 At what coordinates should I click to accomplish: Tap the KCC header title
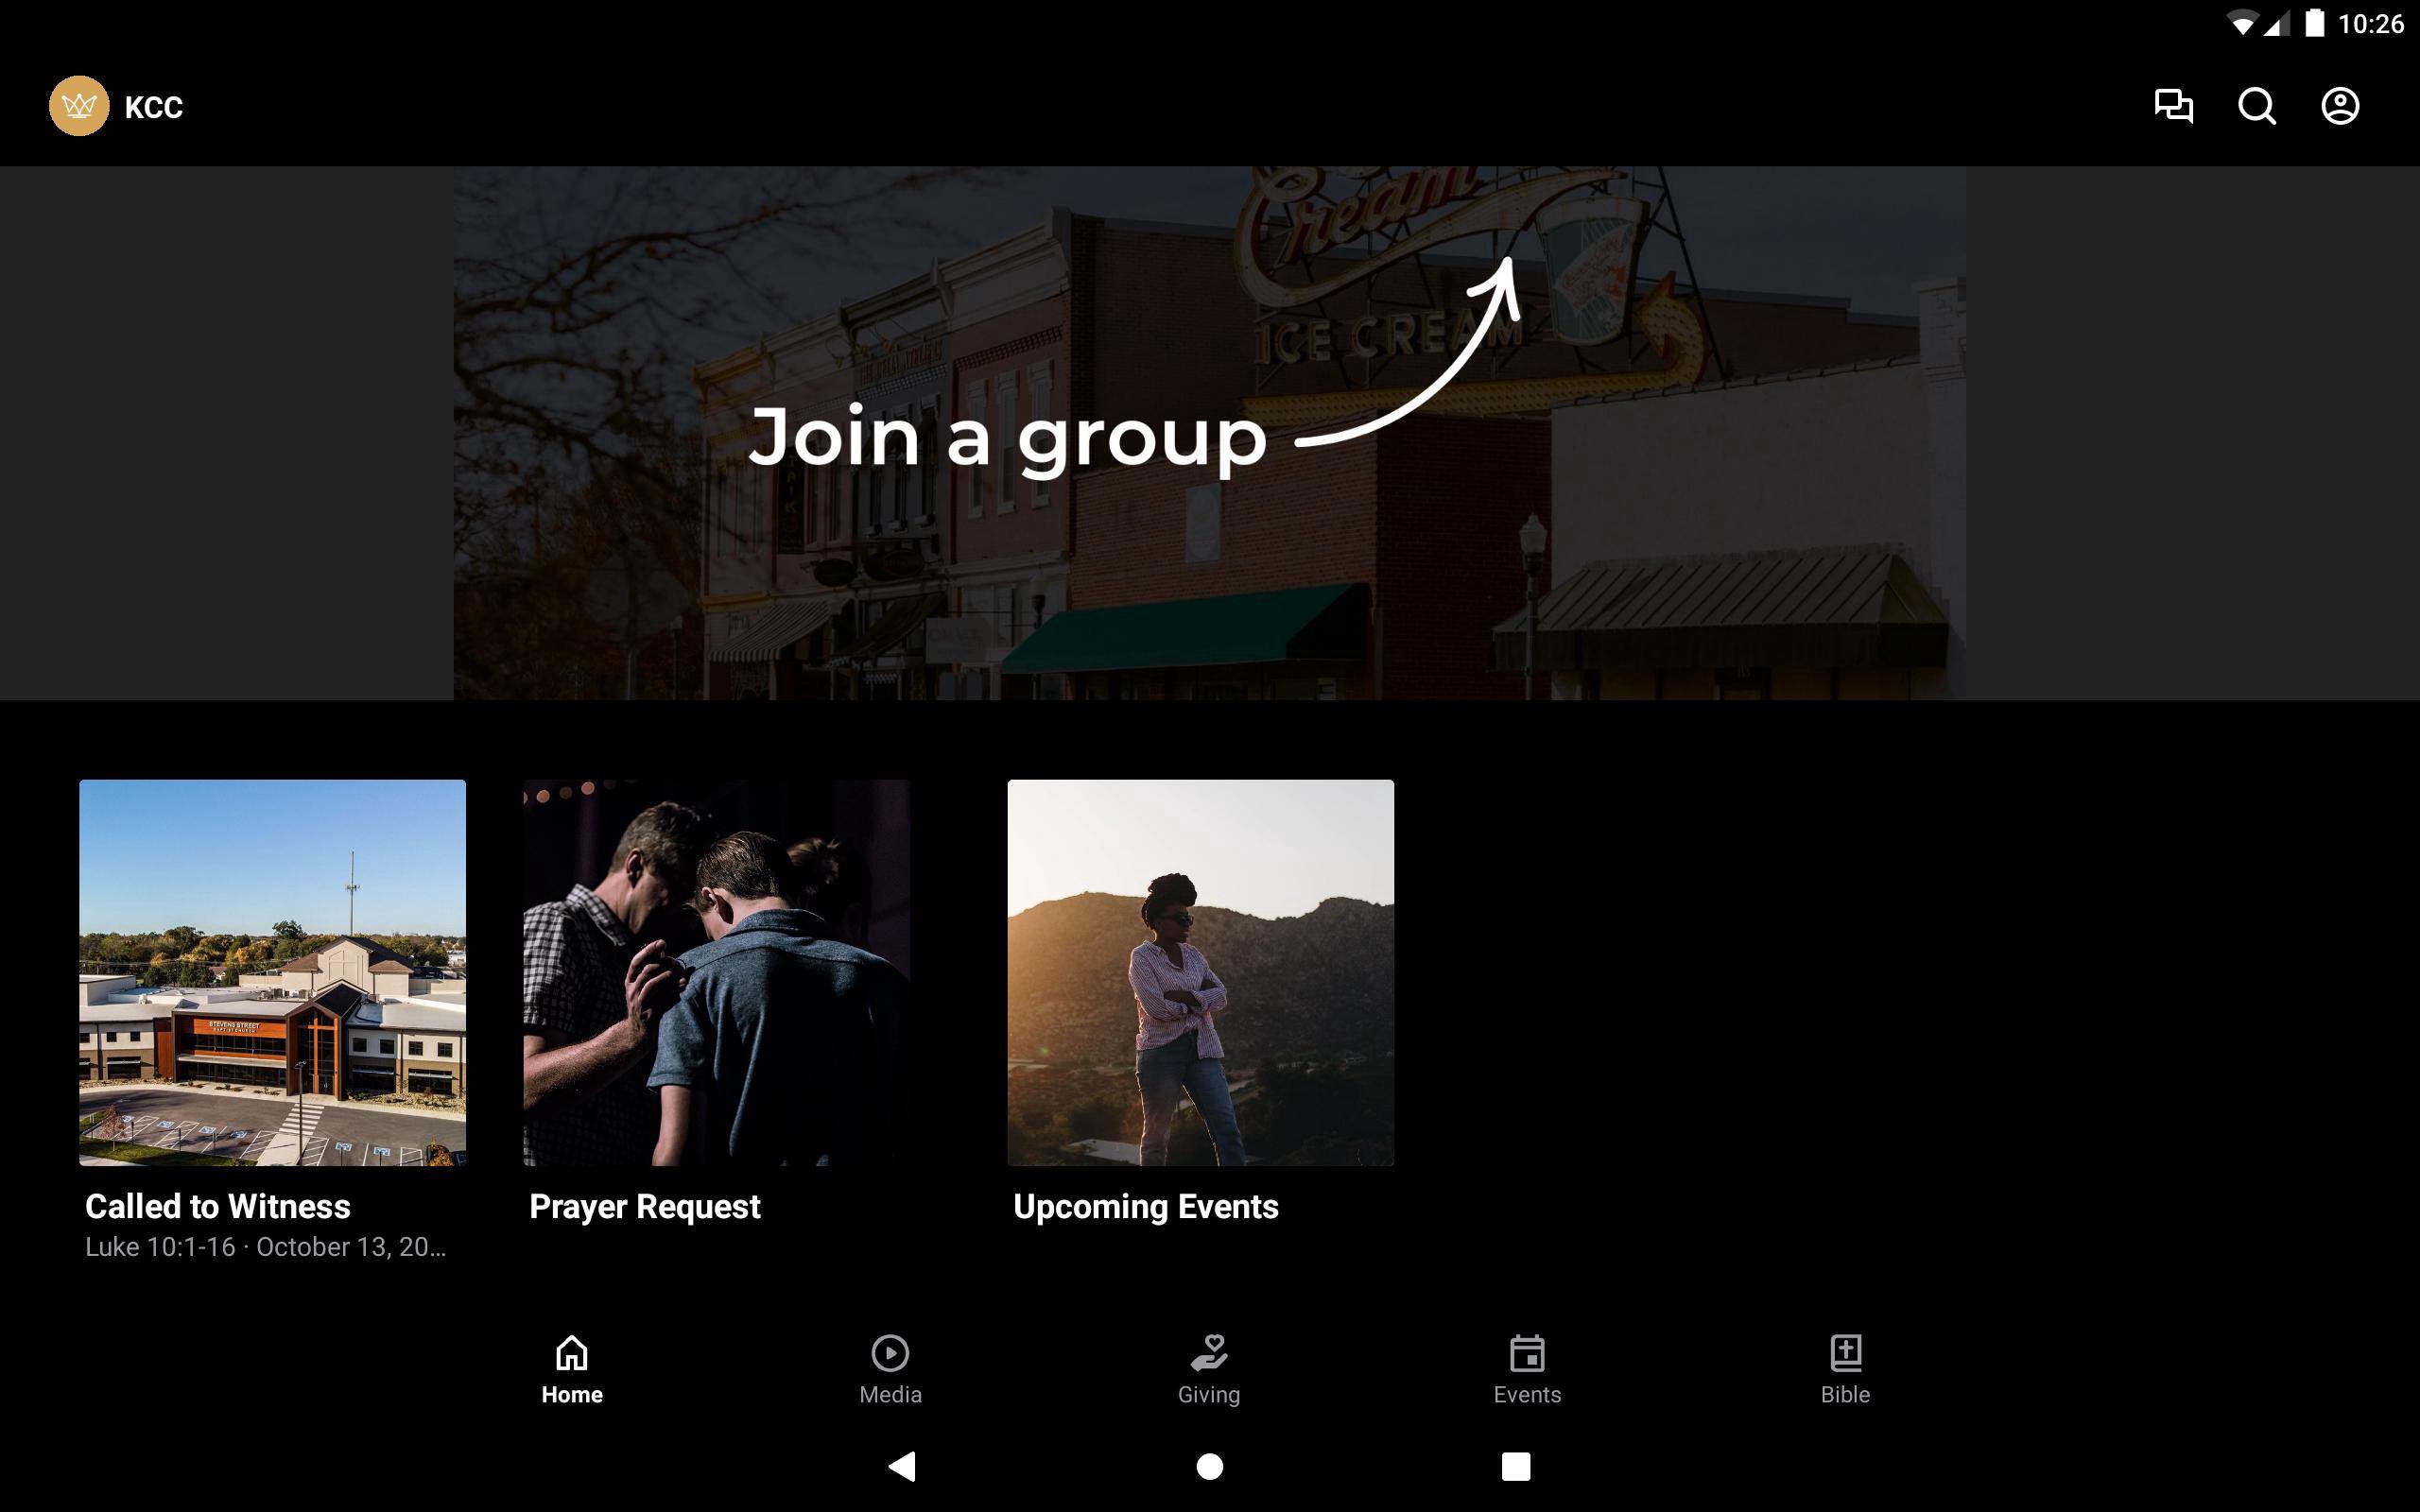153,107
